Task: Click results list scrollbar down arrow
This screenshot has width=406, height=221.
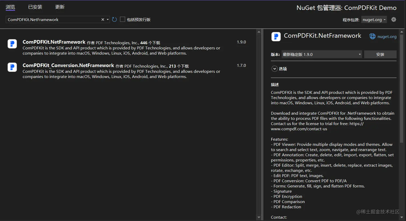Action: point(259,217)
